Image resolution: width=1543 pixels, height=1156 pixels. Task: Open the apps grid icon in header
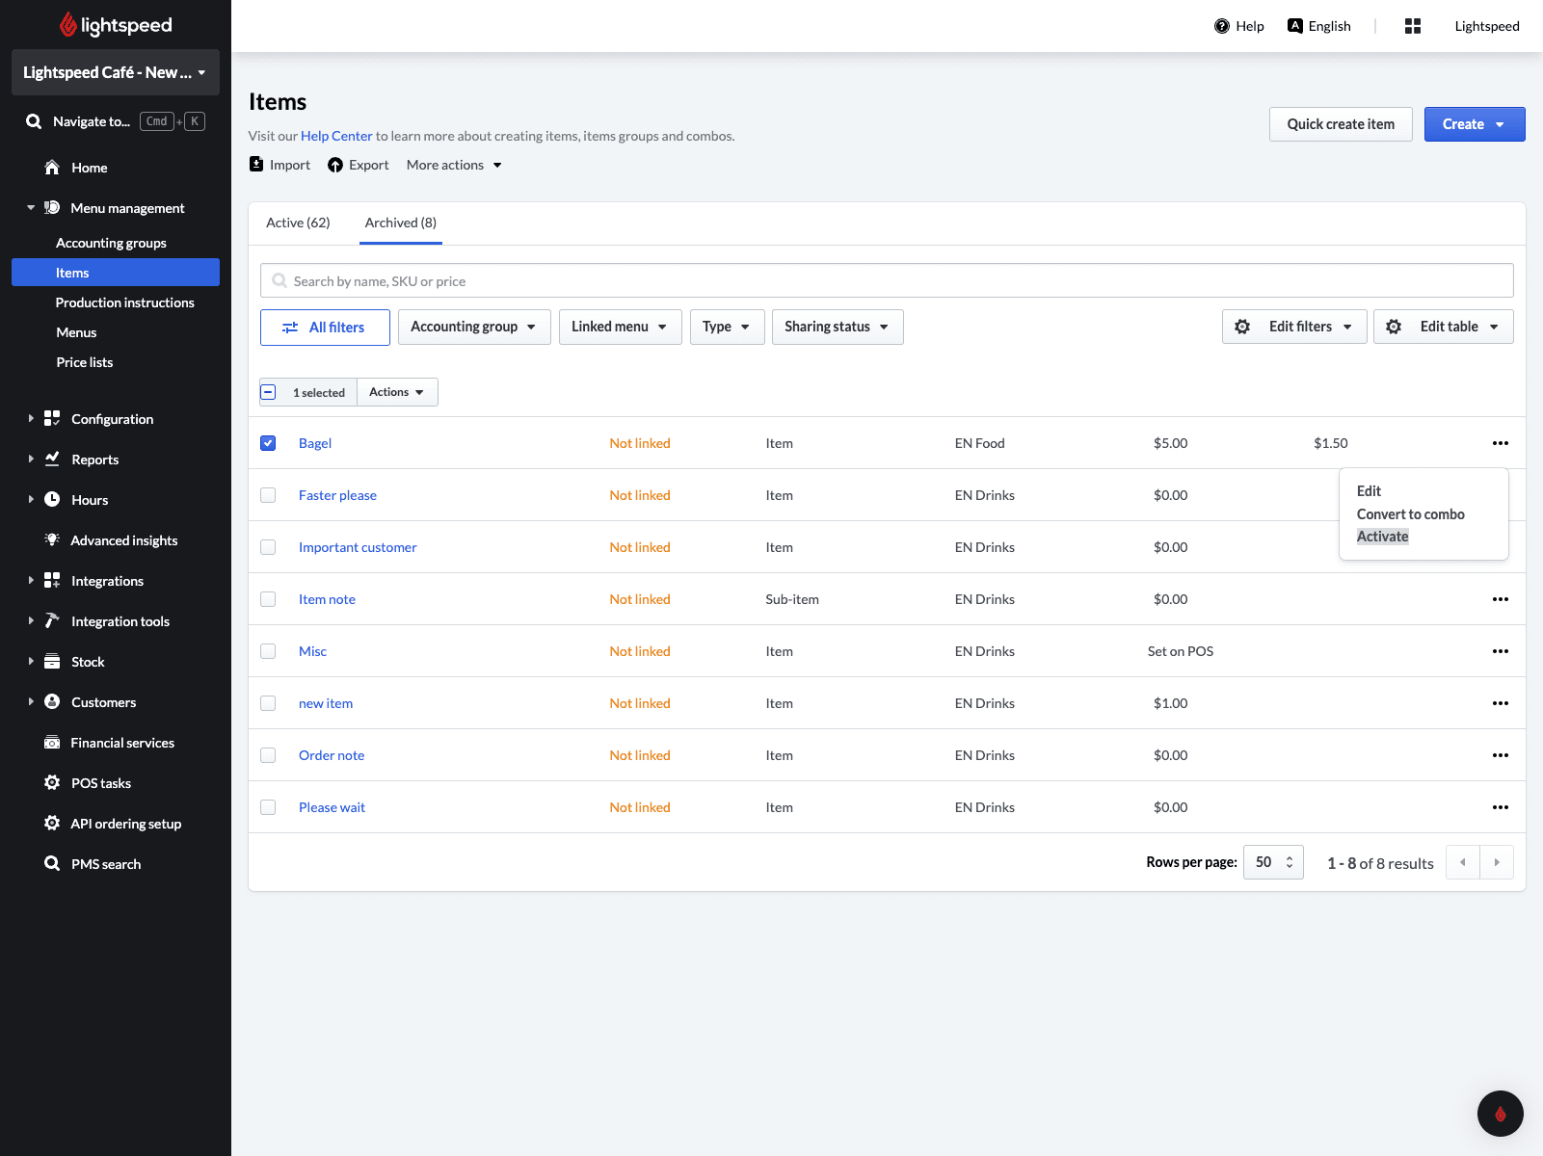[x=1413, y=26]
